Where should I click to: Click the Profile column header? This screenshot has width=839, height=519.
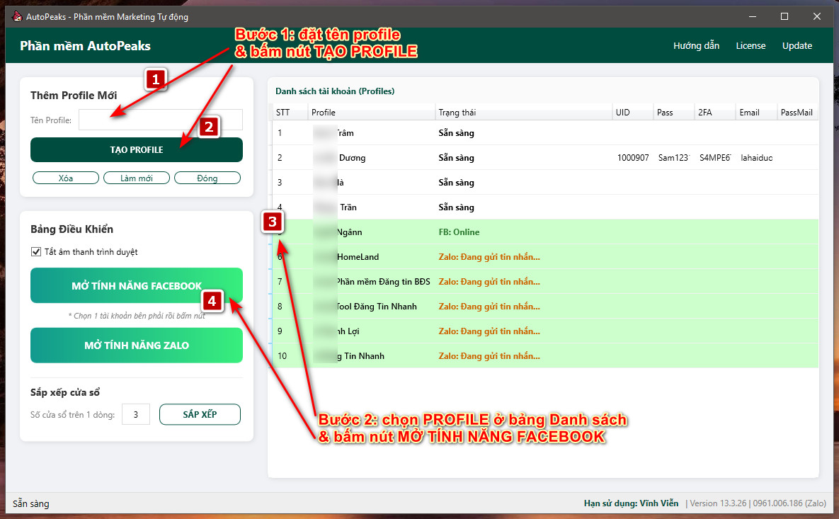(371, 113)
